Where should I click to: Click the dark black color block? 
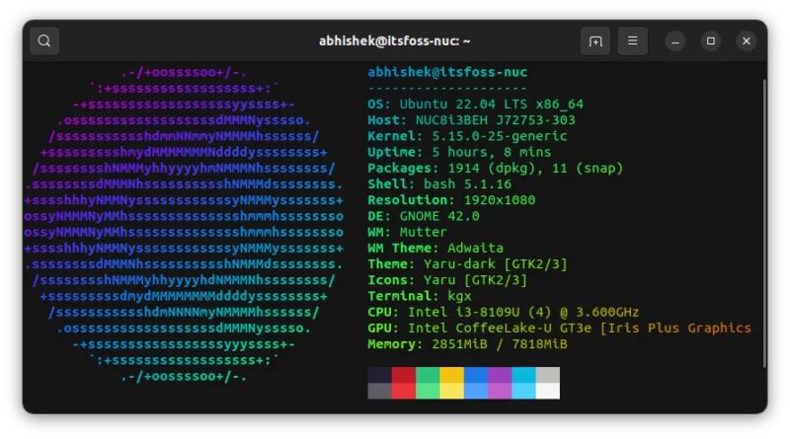tap(380, 375)
